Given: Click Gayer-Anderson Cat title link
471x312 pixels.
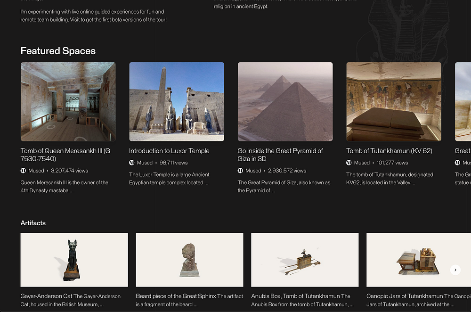Looking at the screenshot, I should 46,296.
